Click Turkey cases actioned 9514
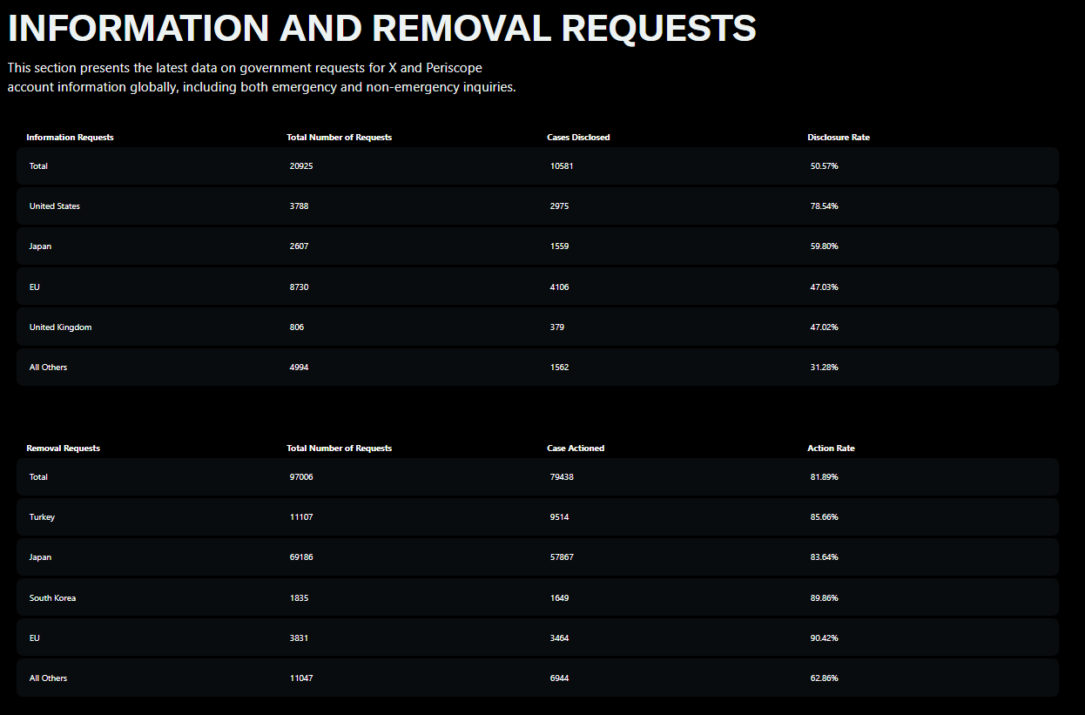The width and height of the screenshot is (1085, 715). [559, 517]
